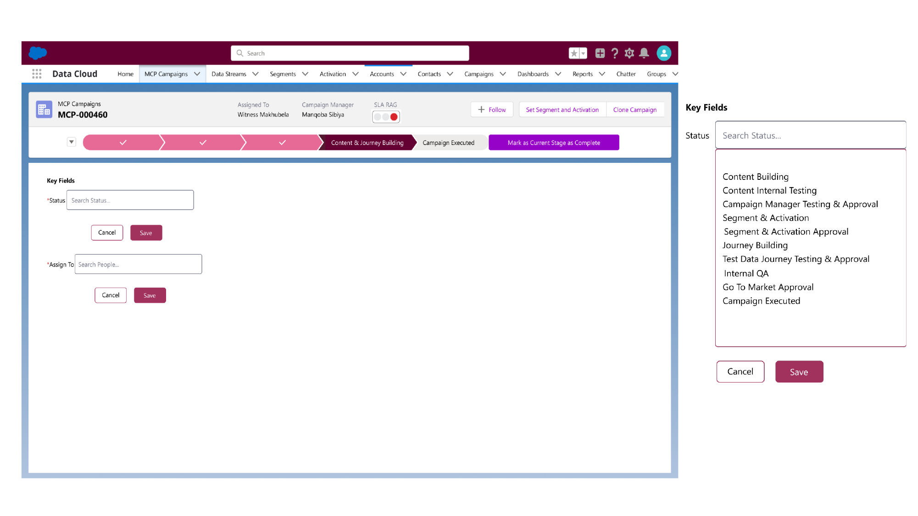Expand the Groups tab menu
918x516 pixels.
pyautogui.click(x=675, y=74)
